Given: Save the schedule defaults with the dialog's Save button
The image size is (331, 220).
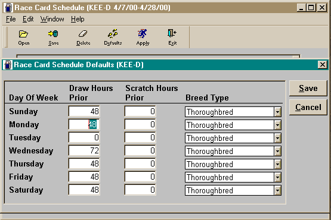Looking at the screenshot, I should 308,88.
